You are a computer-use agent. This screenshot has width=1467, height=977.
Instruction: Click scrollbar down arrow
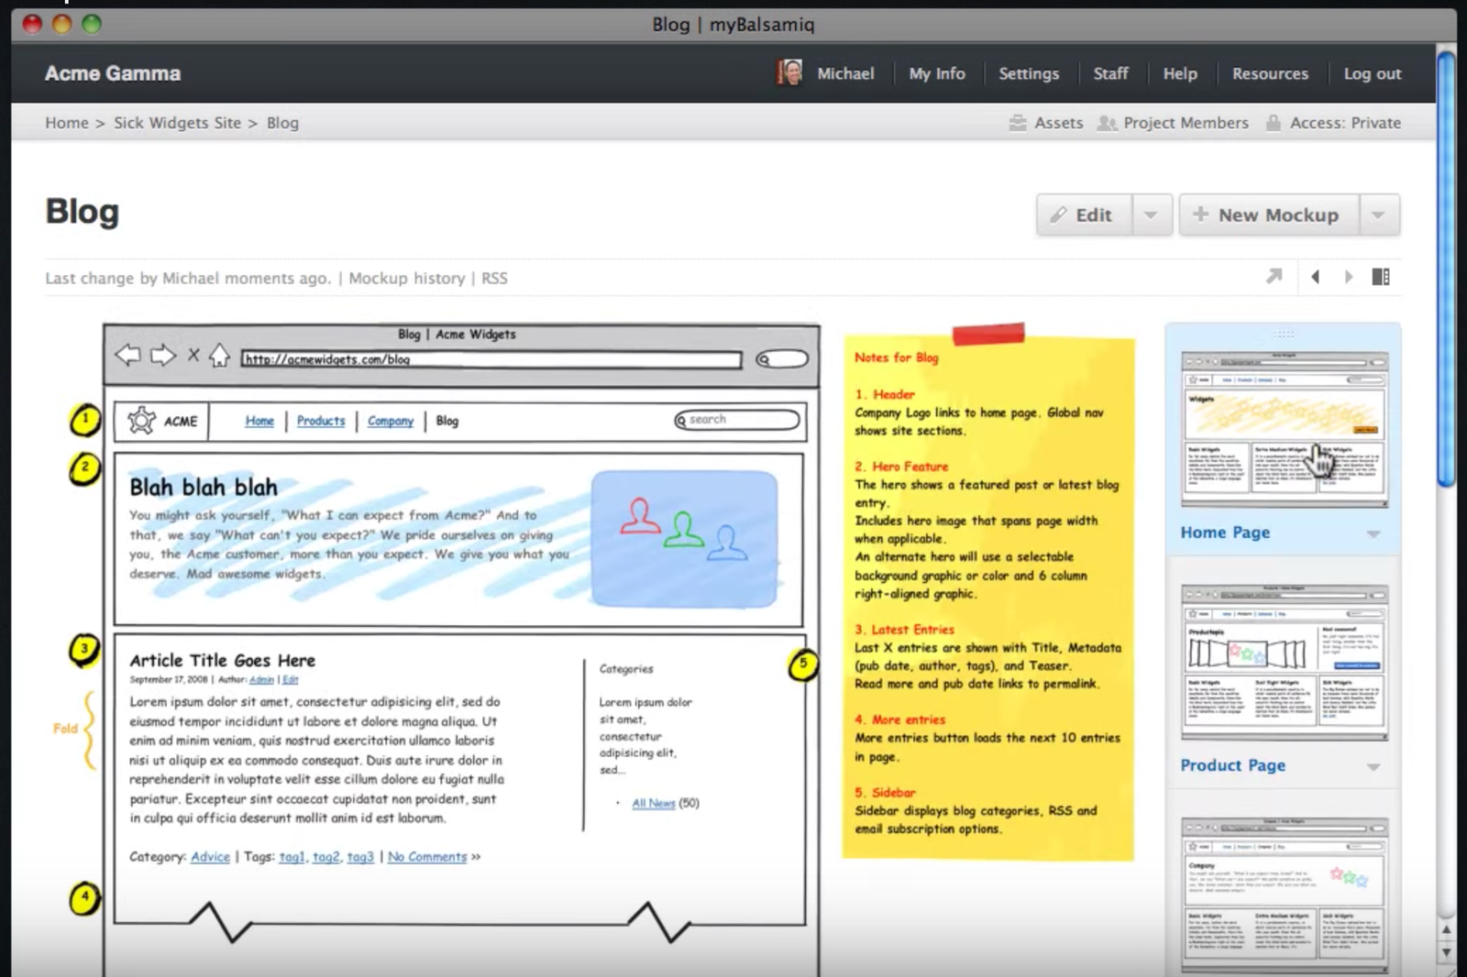(1446, 952)
